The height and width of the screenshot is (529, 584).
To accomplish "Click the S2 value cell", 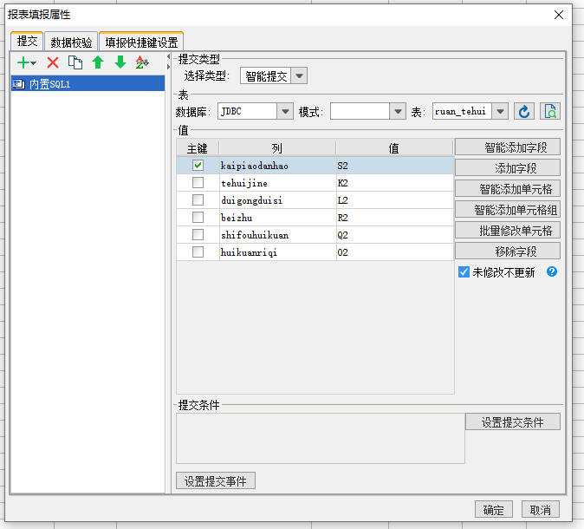I will (x=395, y=166).
